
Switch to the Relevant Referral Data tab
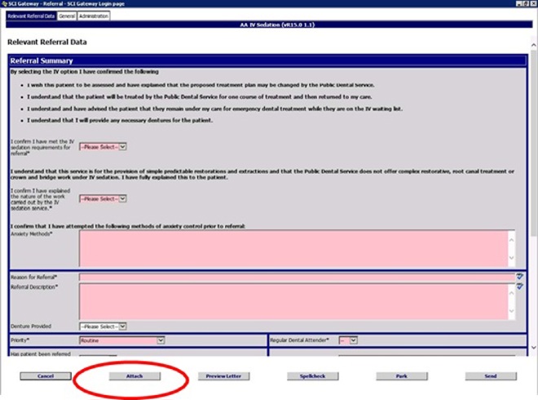click(31, 16)
